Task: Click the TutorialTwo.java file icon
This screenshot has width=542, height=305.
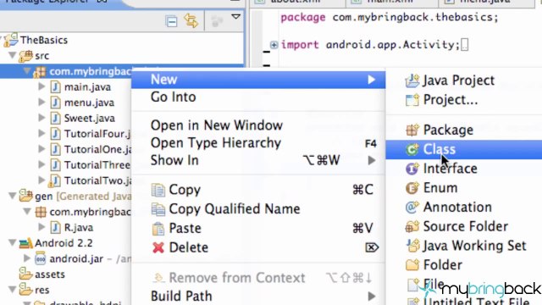Action: coord(55,180)
